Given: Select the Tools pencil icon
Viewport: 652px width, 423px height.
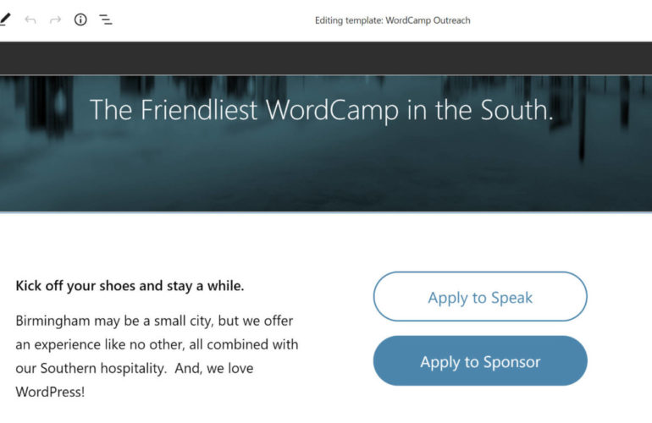Looking at the screenshot, I should (5, 19).
